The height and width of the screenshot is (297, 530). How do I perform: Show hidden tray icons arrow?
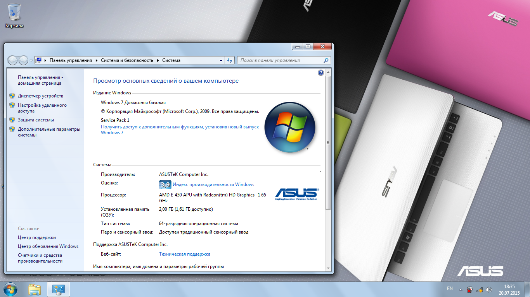coord(461,289)
